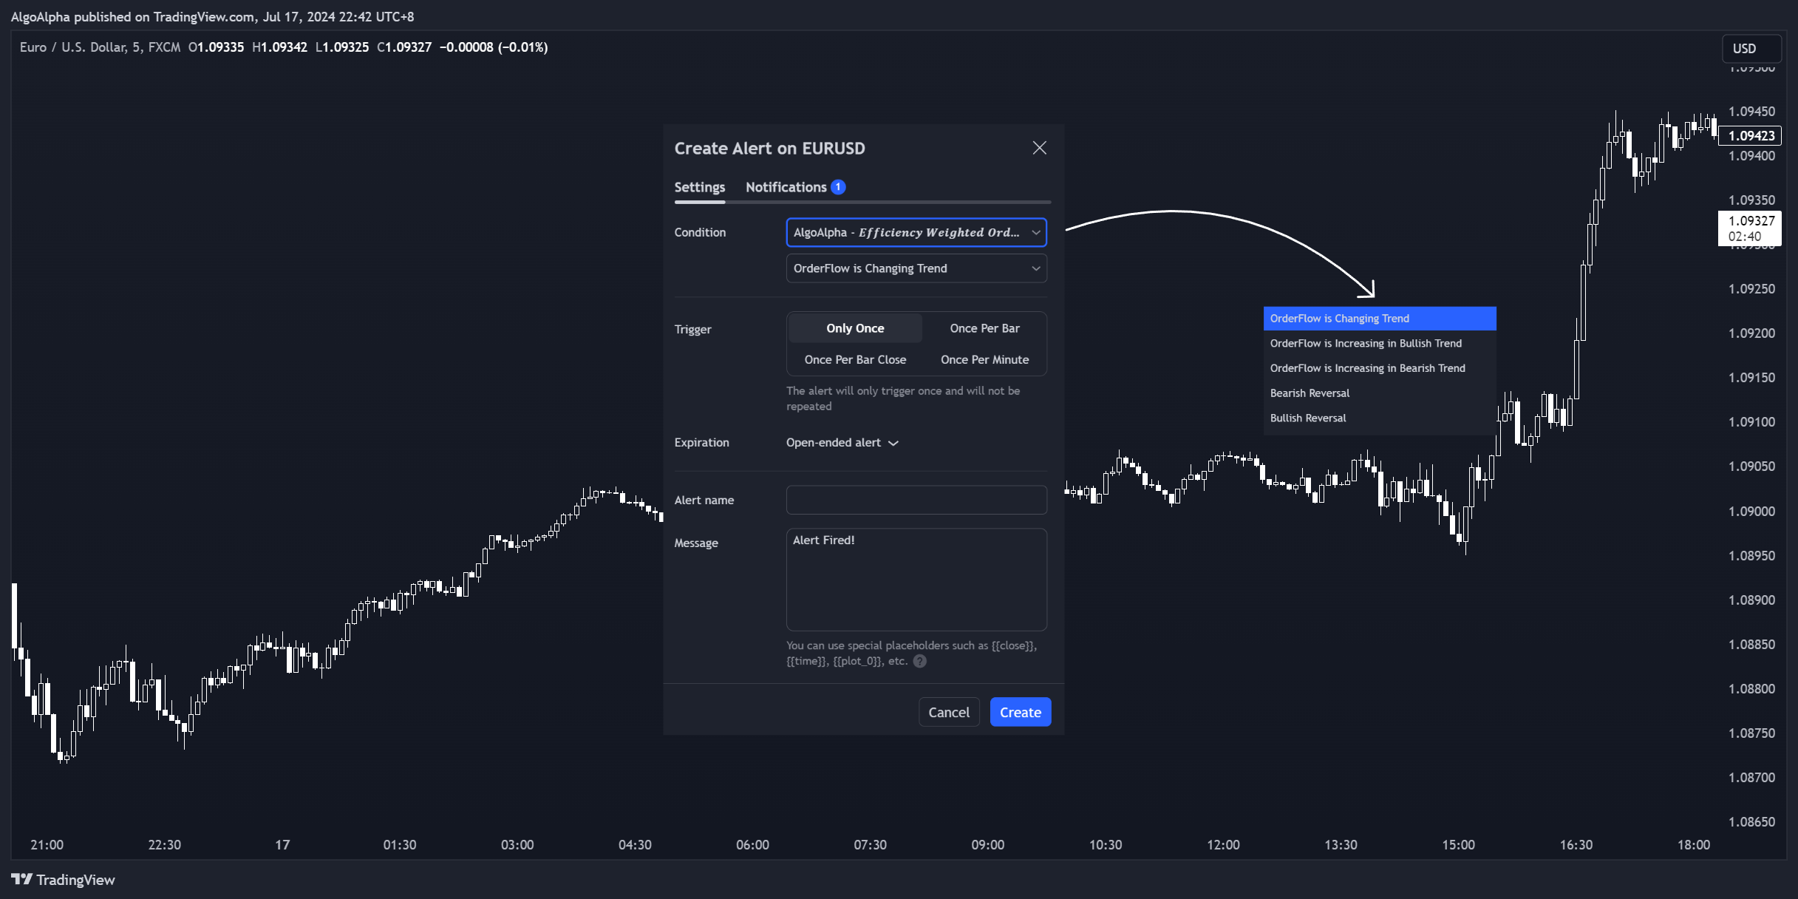
Task: Click the 1.09000 price axis value
Action: point(1751,511)
